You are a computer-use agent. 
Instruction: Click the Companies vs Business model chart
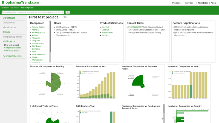143,85
